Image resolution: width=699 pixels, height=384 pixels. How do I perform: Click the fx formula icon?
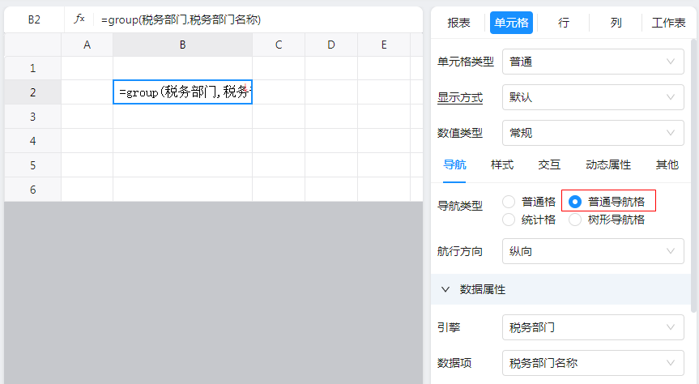79,19
